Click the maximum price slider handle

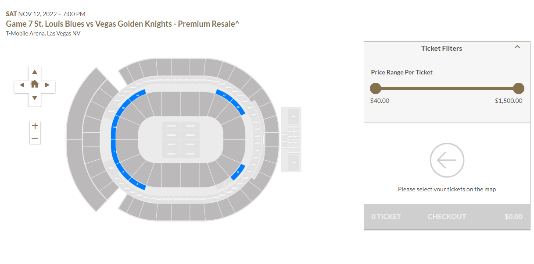tap(519, 88)
